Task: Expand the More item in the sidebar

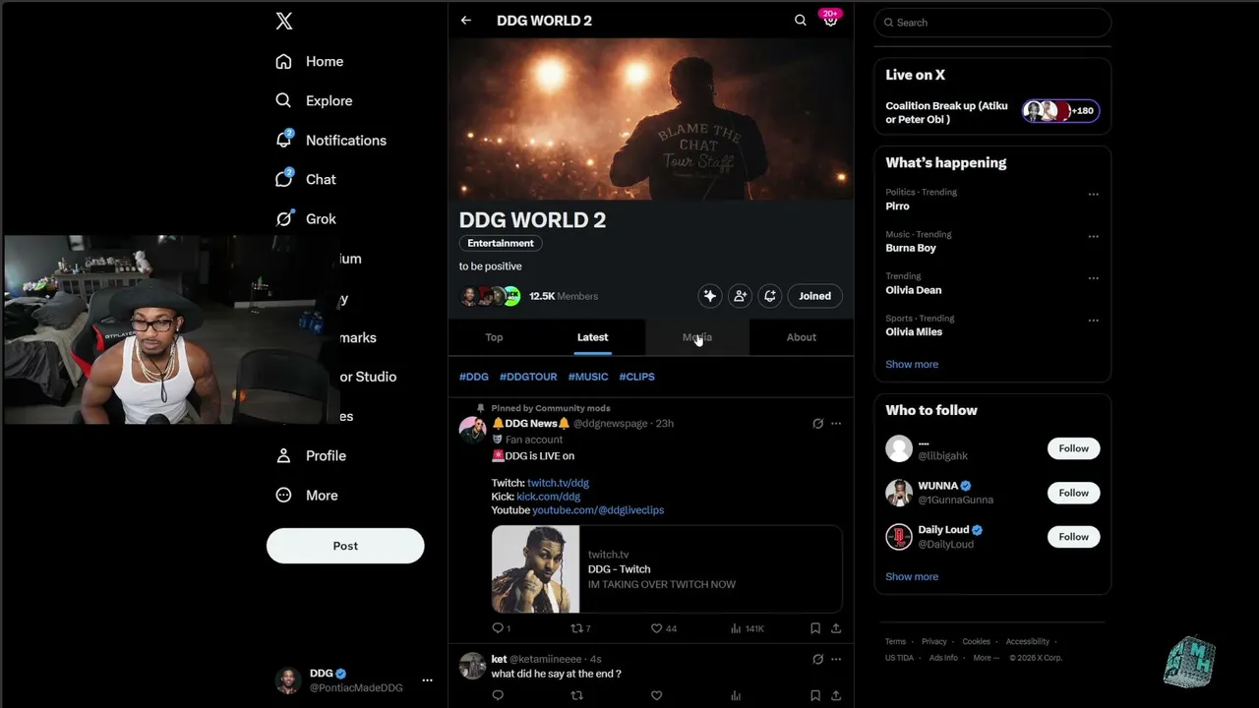Action: 307,496
